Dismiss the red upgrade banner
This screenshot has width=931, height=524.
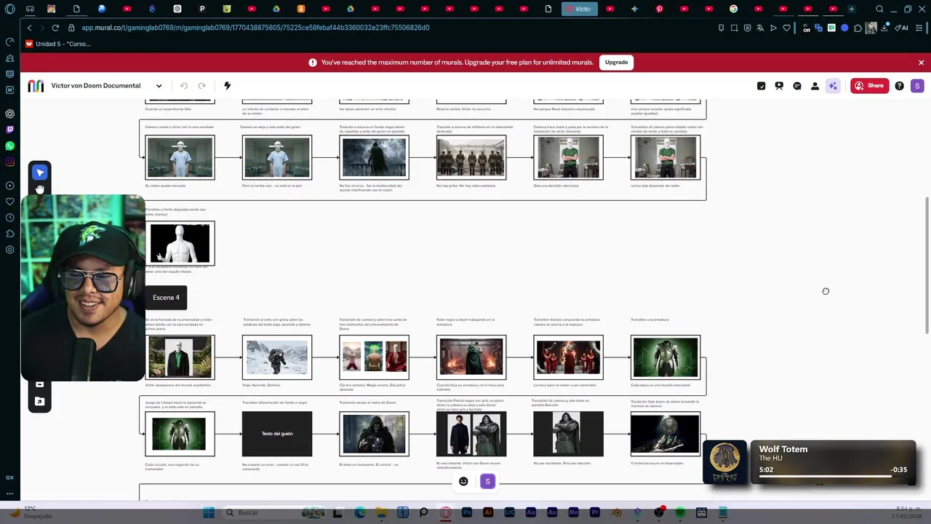[x=921, y=63]
